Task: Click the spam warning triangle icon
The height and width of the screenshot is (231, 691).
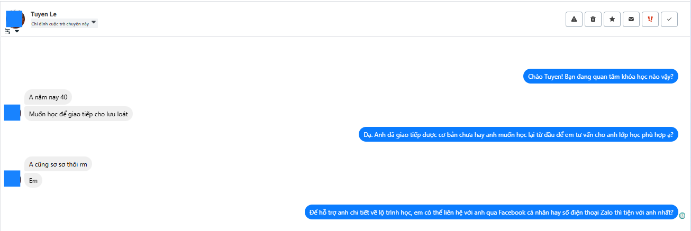Action: [x=574, y=19]
